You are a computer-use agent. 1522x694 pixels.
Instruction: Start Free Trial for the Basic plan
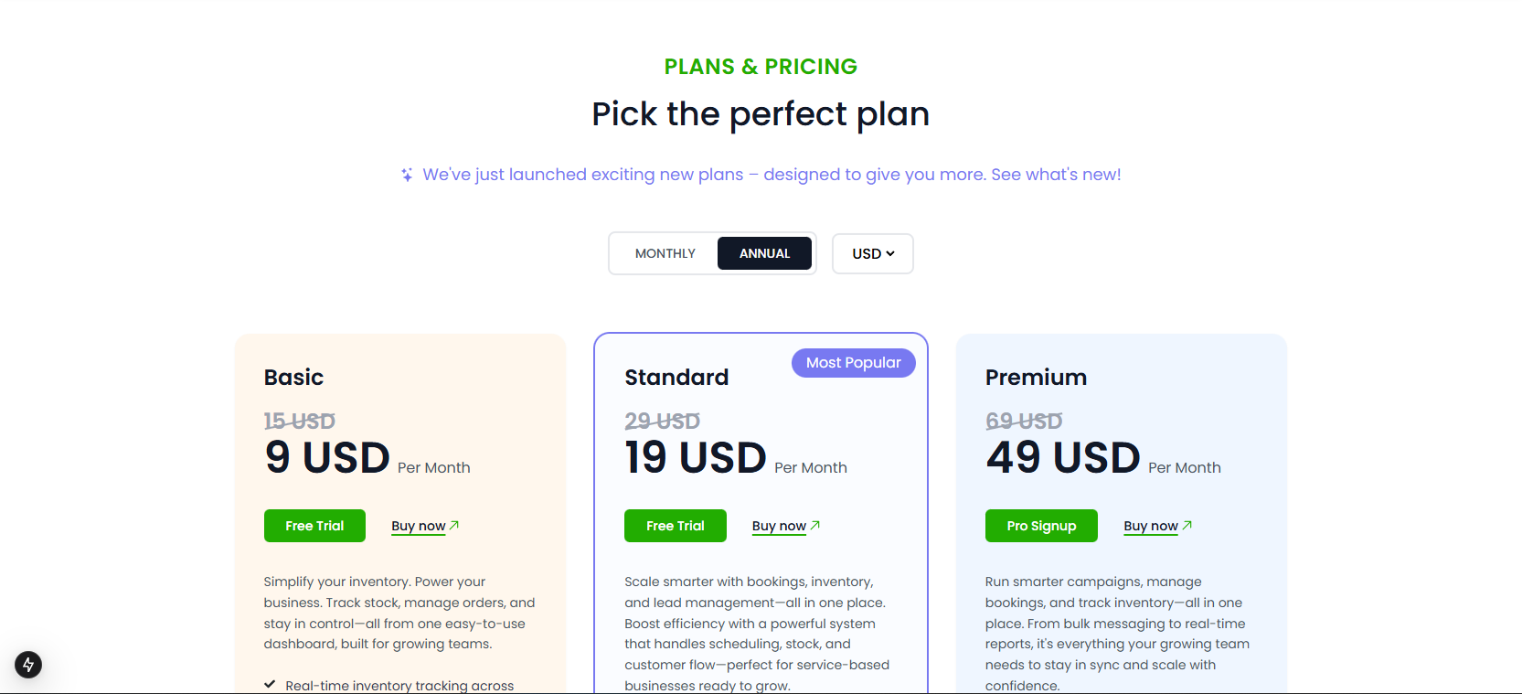[314, 526]
